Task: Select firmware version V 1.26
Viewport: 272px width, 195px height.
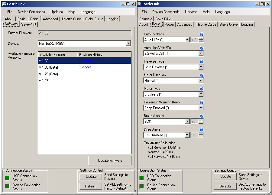Action: tap(85, 81)
